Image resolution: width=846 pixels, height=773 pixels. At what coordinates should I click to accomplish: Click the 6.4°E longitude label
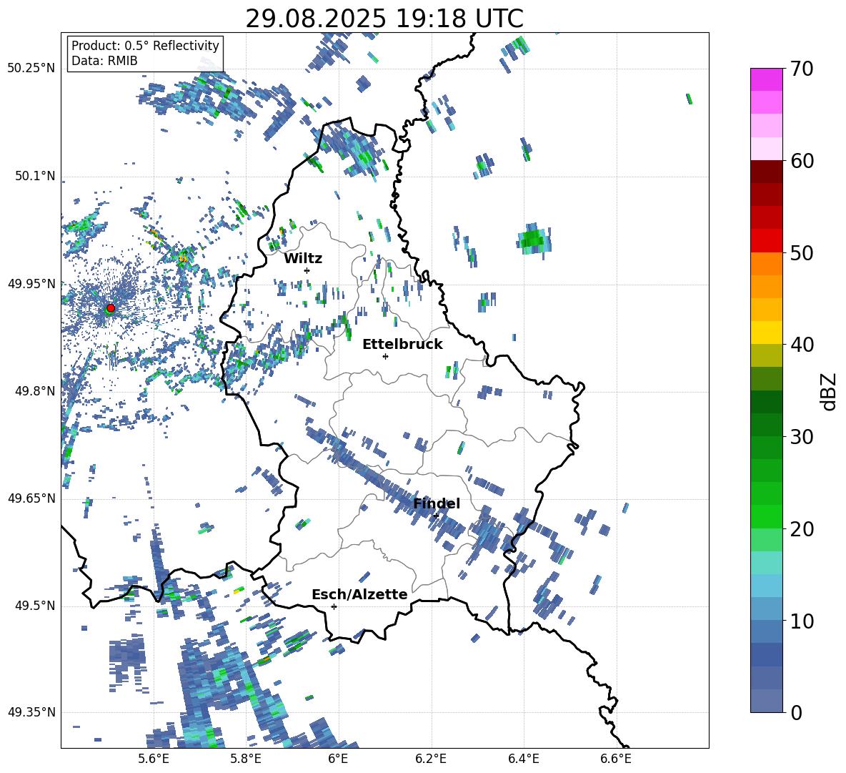pos(523,759)
